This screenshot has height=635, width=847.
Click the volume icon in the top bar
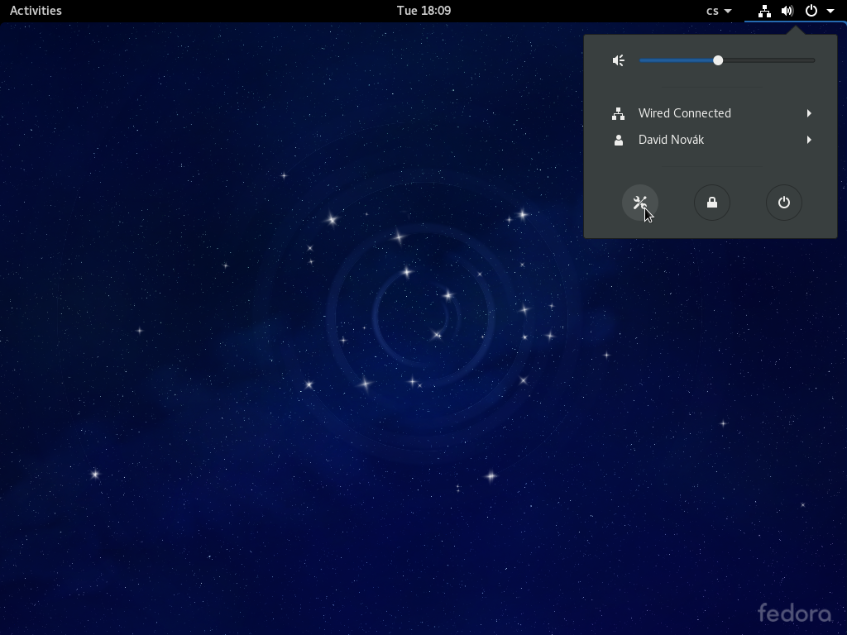coord(787,11)
